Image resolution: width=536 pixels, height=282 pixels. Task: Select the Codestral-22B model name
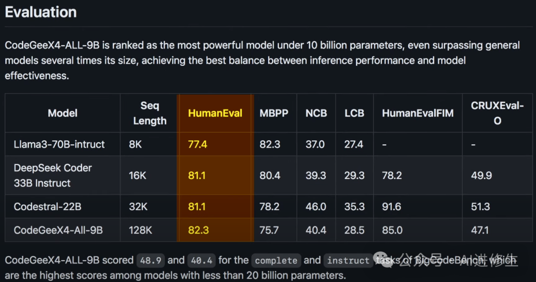pos(48,207)
